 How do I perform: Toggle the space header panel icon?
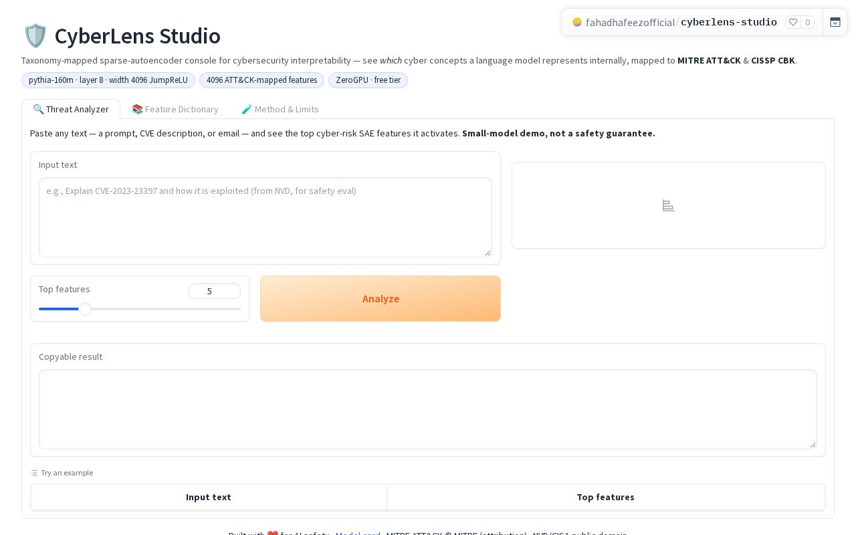(x=835, y=22)
